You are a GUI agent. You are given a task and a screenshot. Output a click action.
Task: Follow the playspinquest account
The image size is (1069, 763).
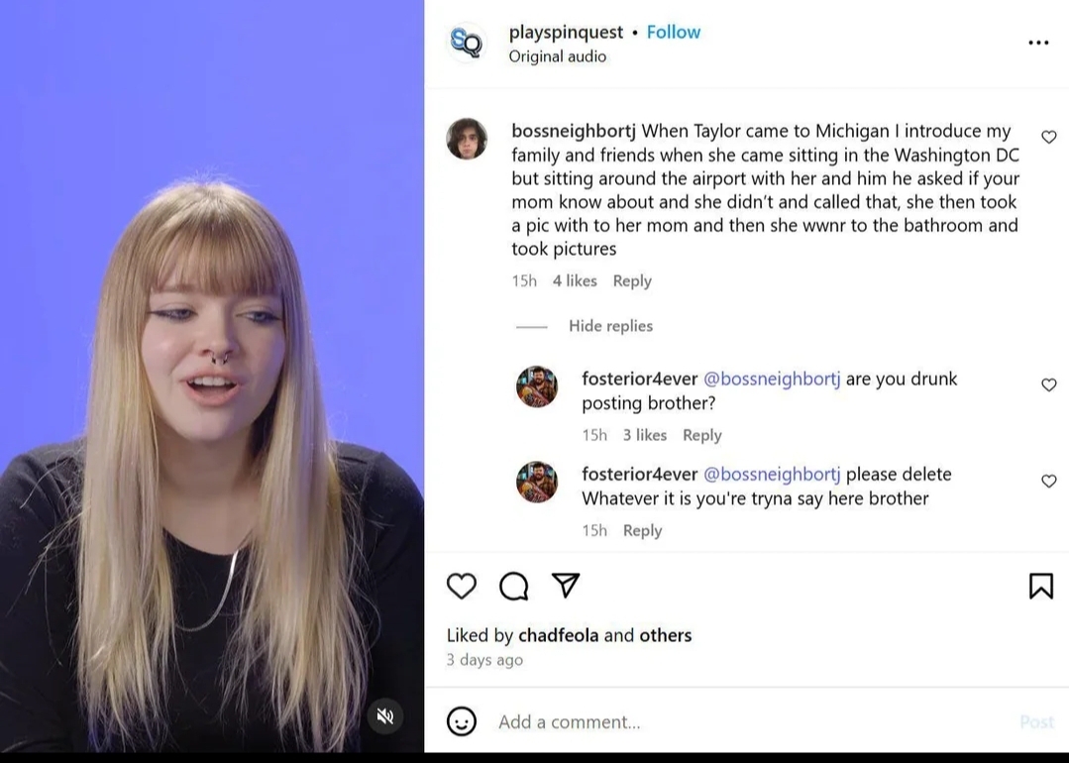[x=674, y=32]
